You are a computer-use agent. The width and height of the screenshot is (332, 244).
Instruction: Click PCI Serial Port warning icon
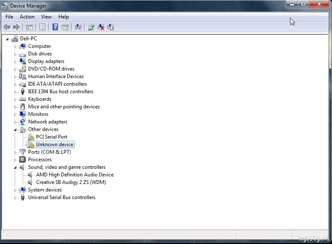click(x=31, y=137)
